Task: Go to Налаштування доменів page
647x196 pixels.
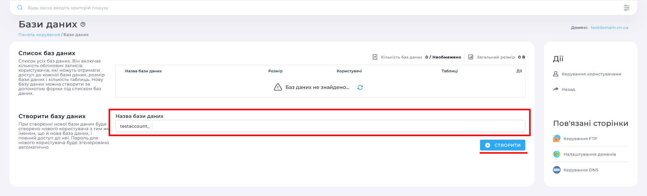Action: [589, 154]
